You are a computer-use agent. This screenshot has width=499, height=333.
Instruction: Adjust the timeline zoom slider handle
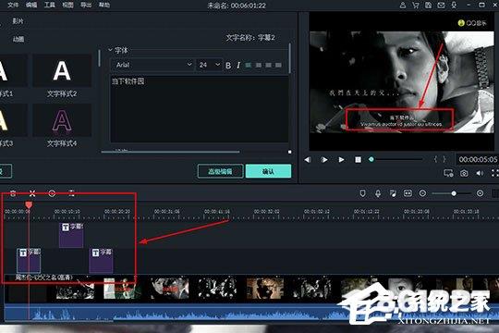[x=454, y=193]
